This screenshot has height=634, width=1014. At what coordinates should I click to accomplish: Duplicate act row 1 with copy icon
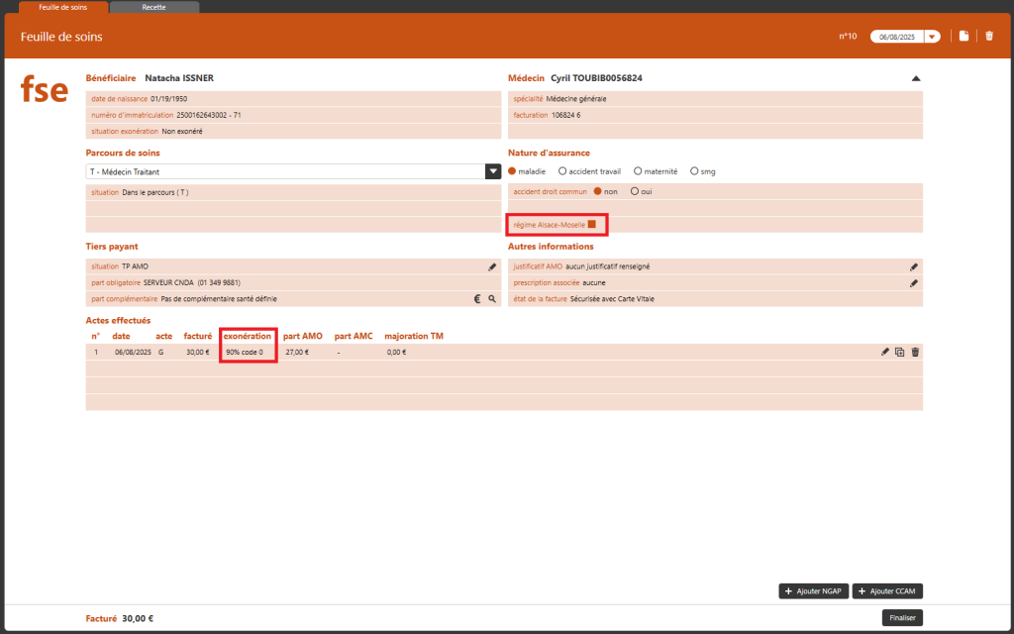click(x=900, y=352)
